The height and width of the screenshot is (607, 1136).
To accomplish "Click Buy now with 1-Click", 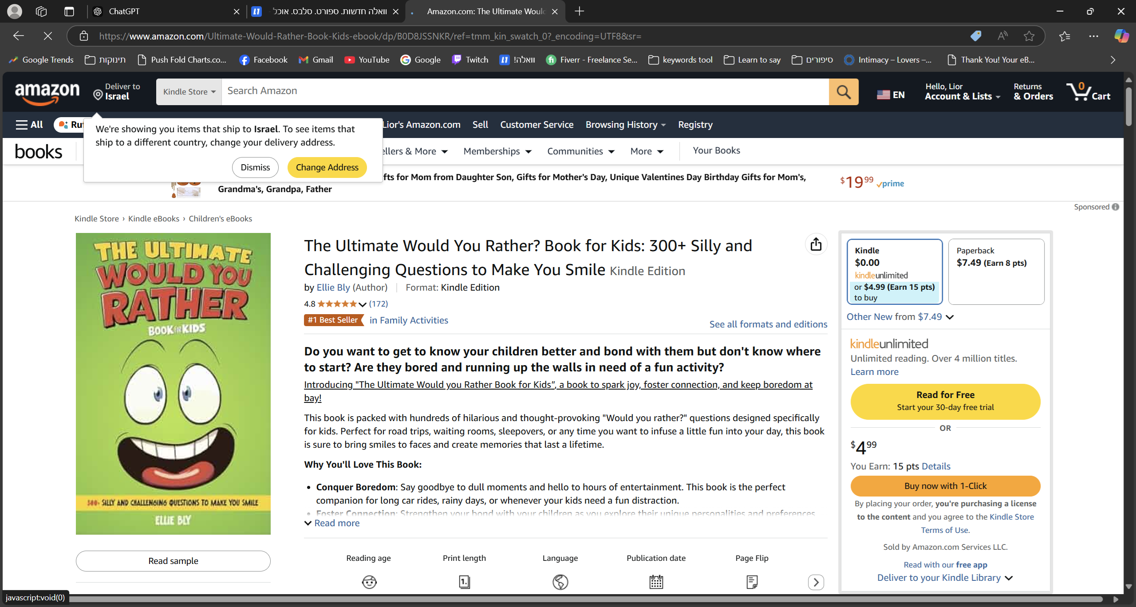I will tap(945, 486).
